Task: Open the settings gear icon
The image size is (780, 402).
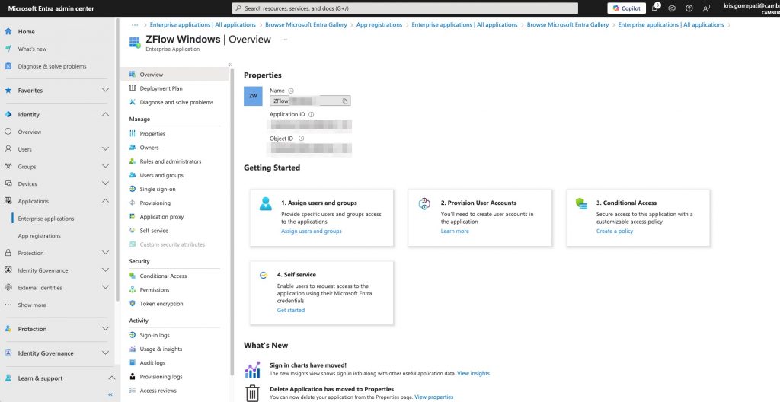Action: pos(672,8)
